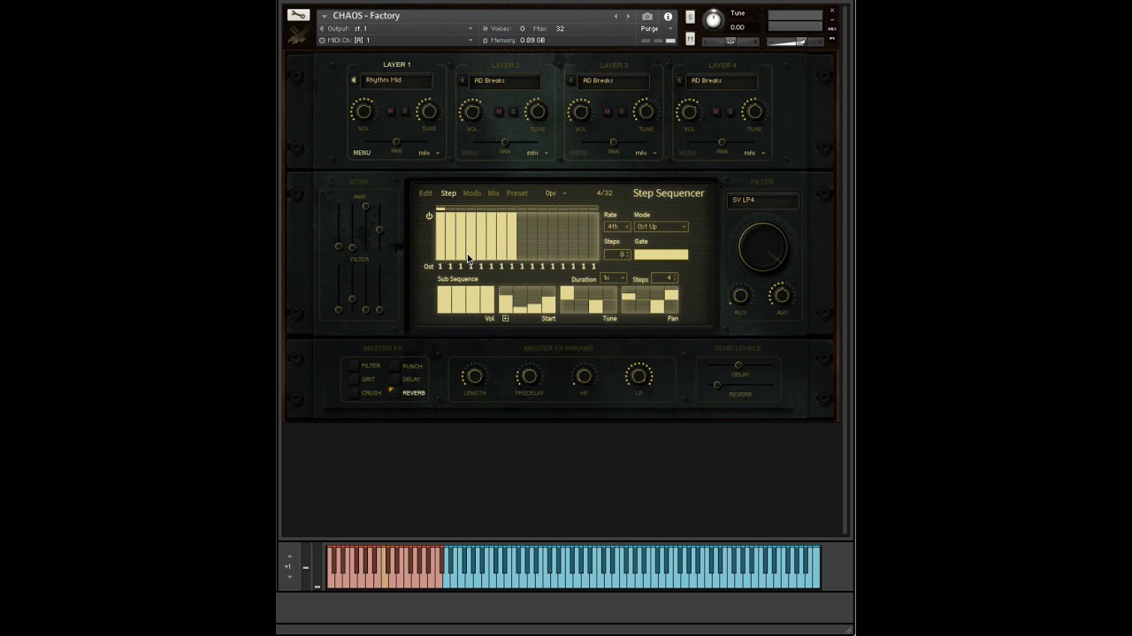Open the Purge dropdown
1132x636 pixels.
coord(657,28)
